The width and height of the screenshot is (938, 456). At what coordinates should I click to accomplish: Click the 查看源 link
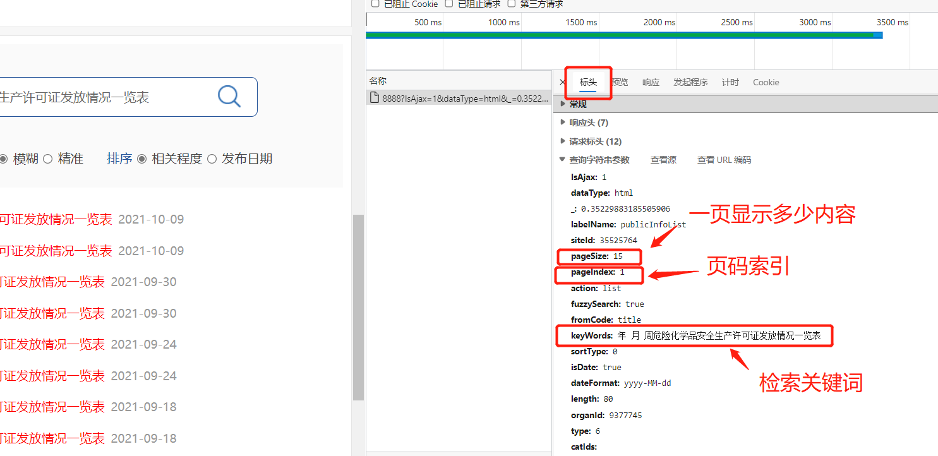[x=663, y=160]
